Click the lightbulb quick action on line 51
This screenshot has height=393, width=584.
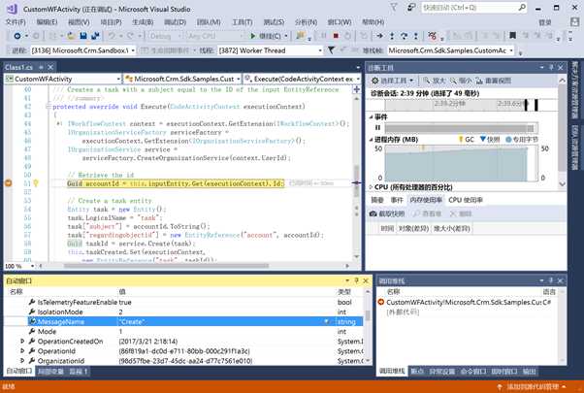pos(36,182)
